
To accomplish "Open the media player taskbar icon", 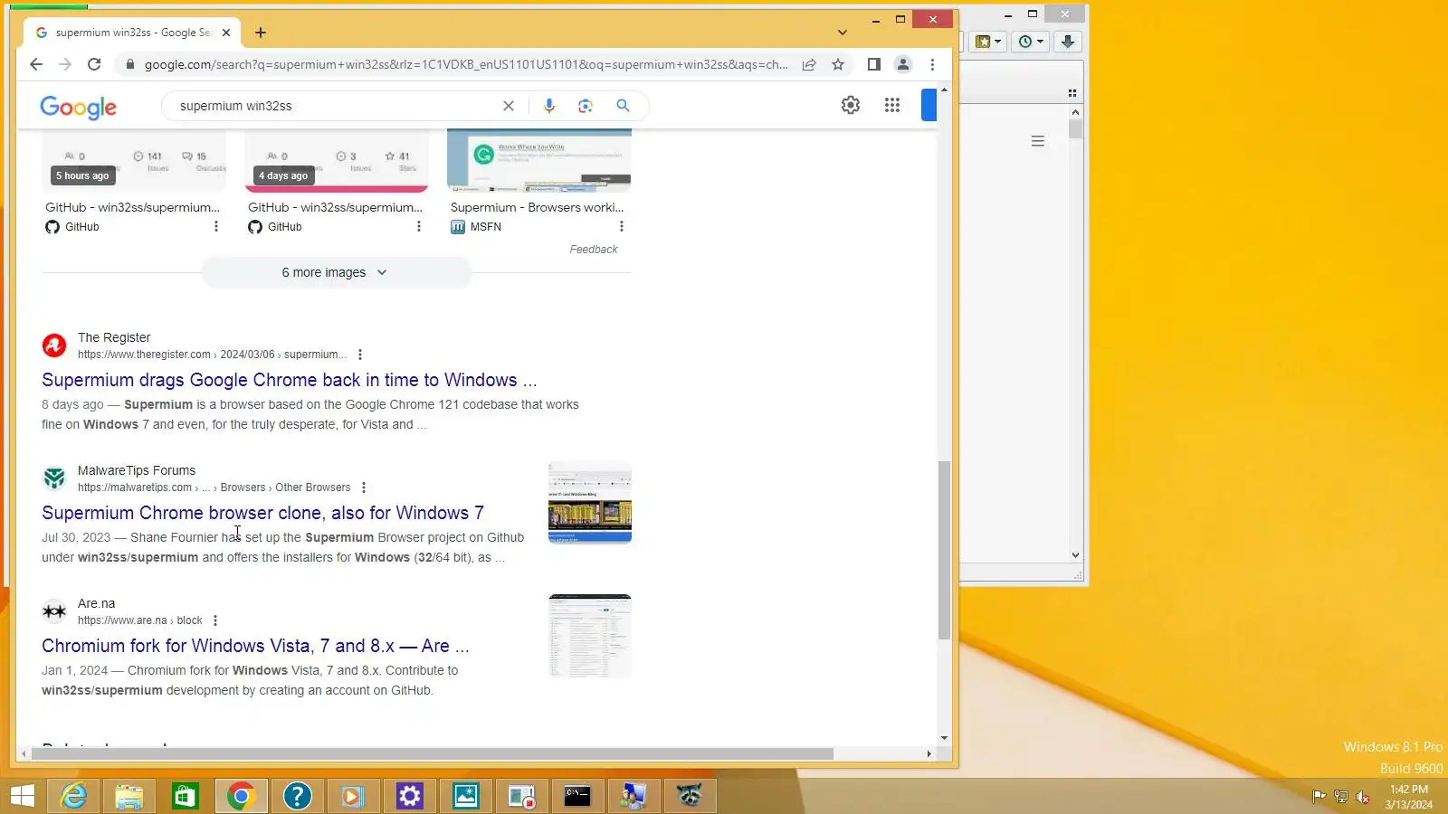I will [354, 796].
